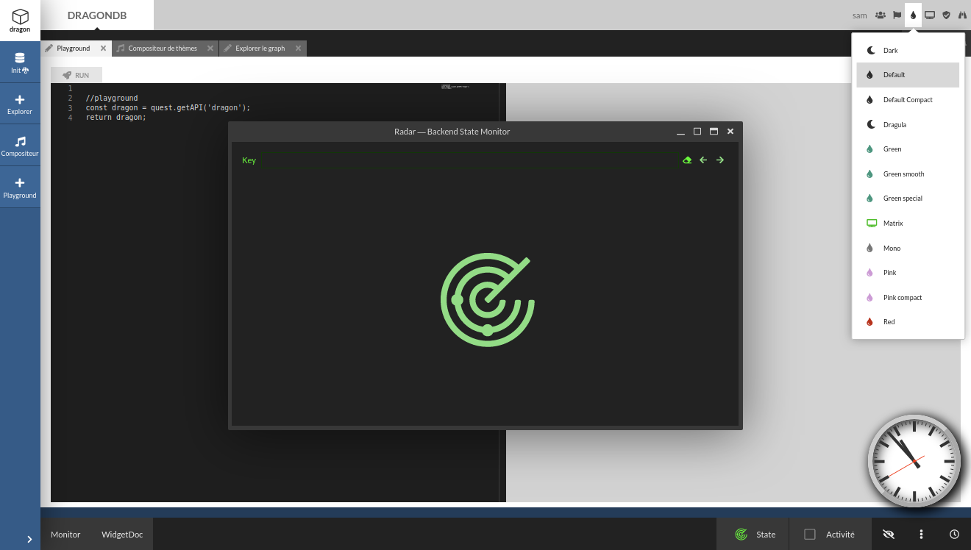The image size is (971, 550).
Task: Click the binoculars icon in top bar
Action: tap(962, 15)
